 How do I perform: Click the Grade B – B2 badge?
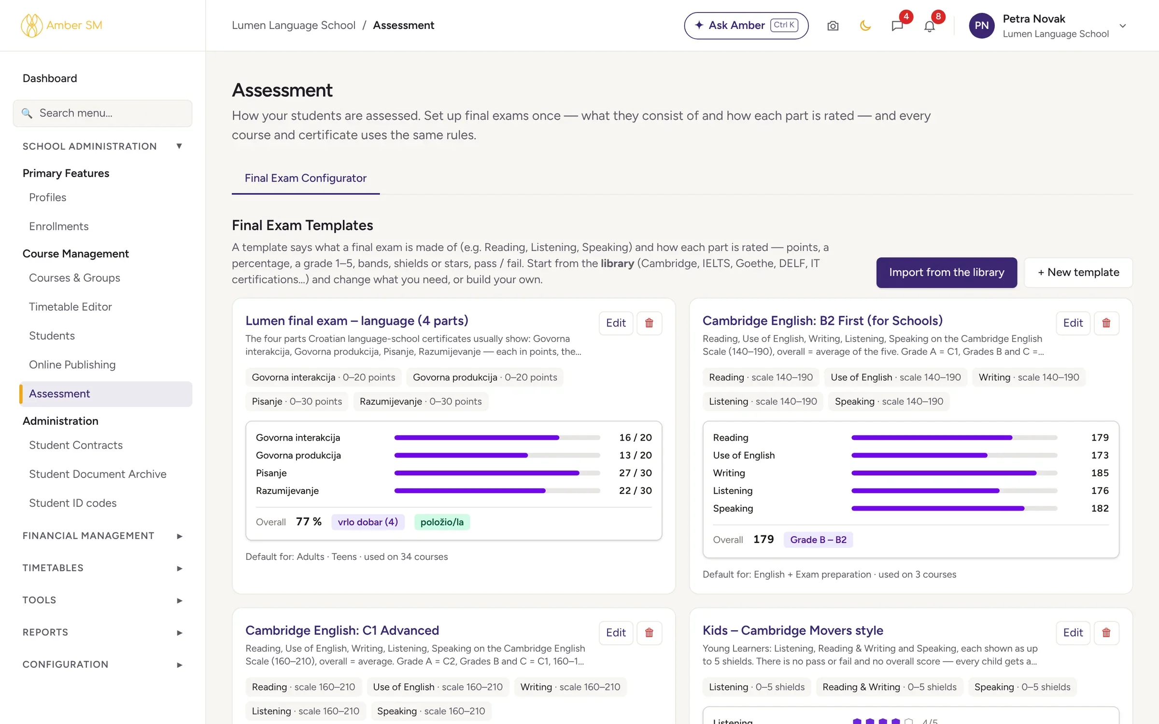818,540
